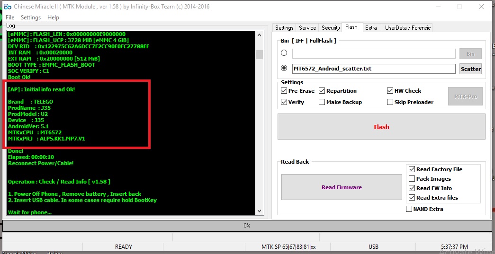495x254 pixels.
Task: Click the MT6572_Android_scatter.txt path field
Action: pyautogui.click(x=374, y=69)
